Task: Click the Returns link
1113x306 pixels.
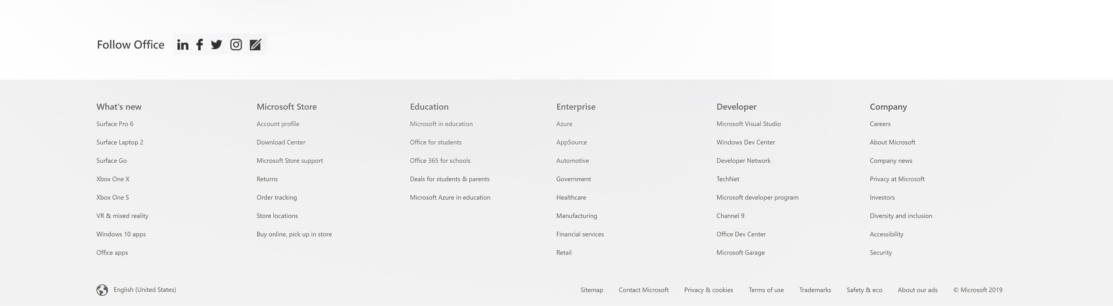Action: pyautogui.click(x=267, y=179)
